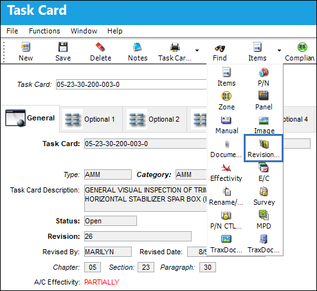The image size is (317, 291).
Task: Click the Chapter field 05
Action: pos(93,267)
